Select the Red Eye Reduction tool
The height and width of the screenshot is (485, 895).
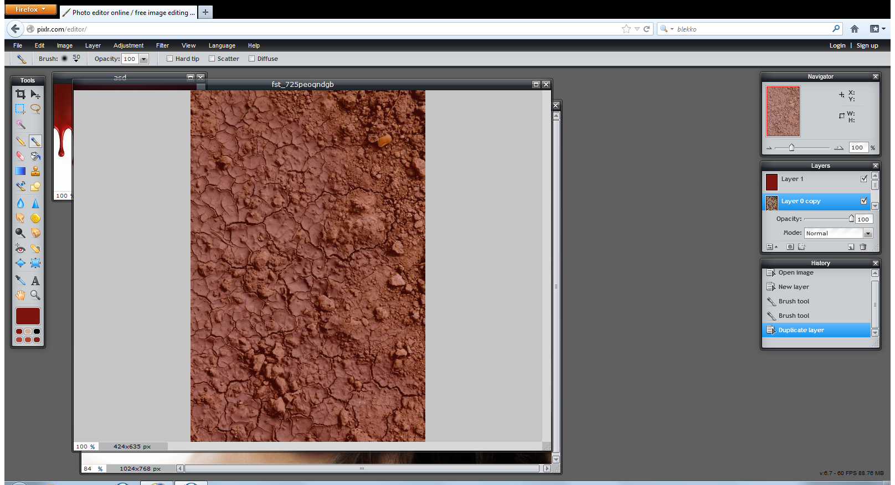pos(20,249)
